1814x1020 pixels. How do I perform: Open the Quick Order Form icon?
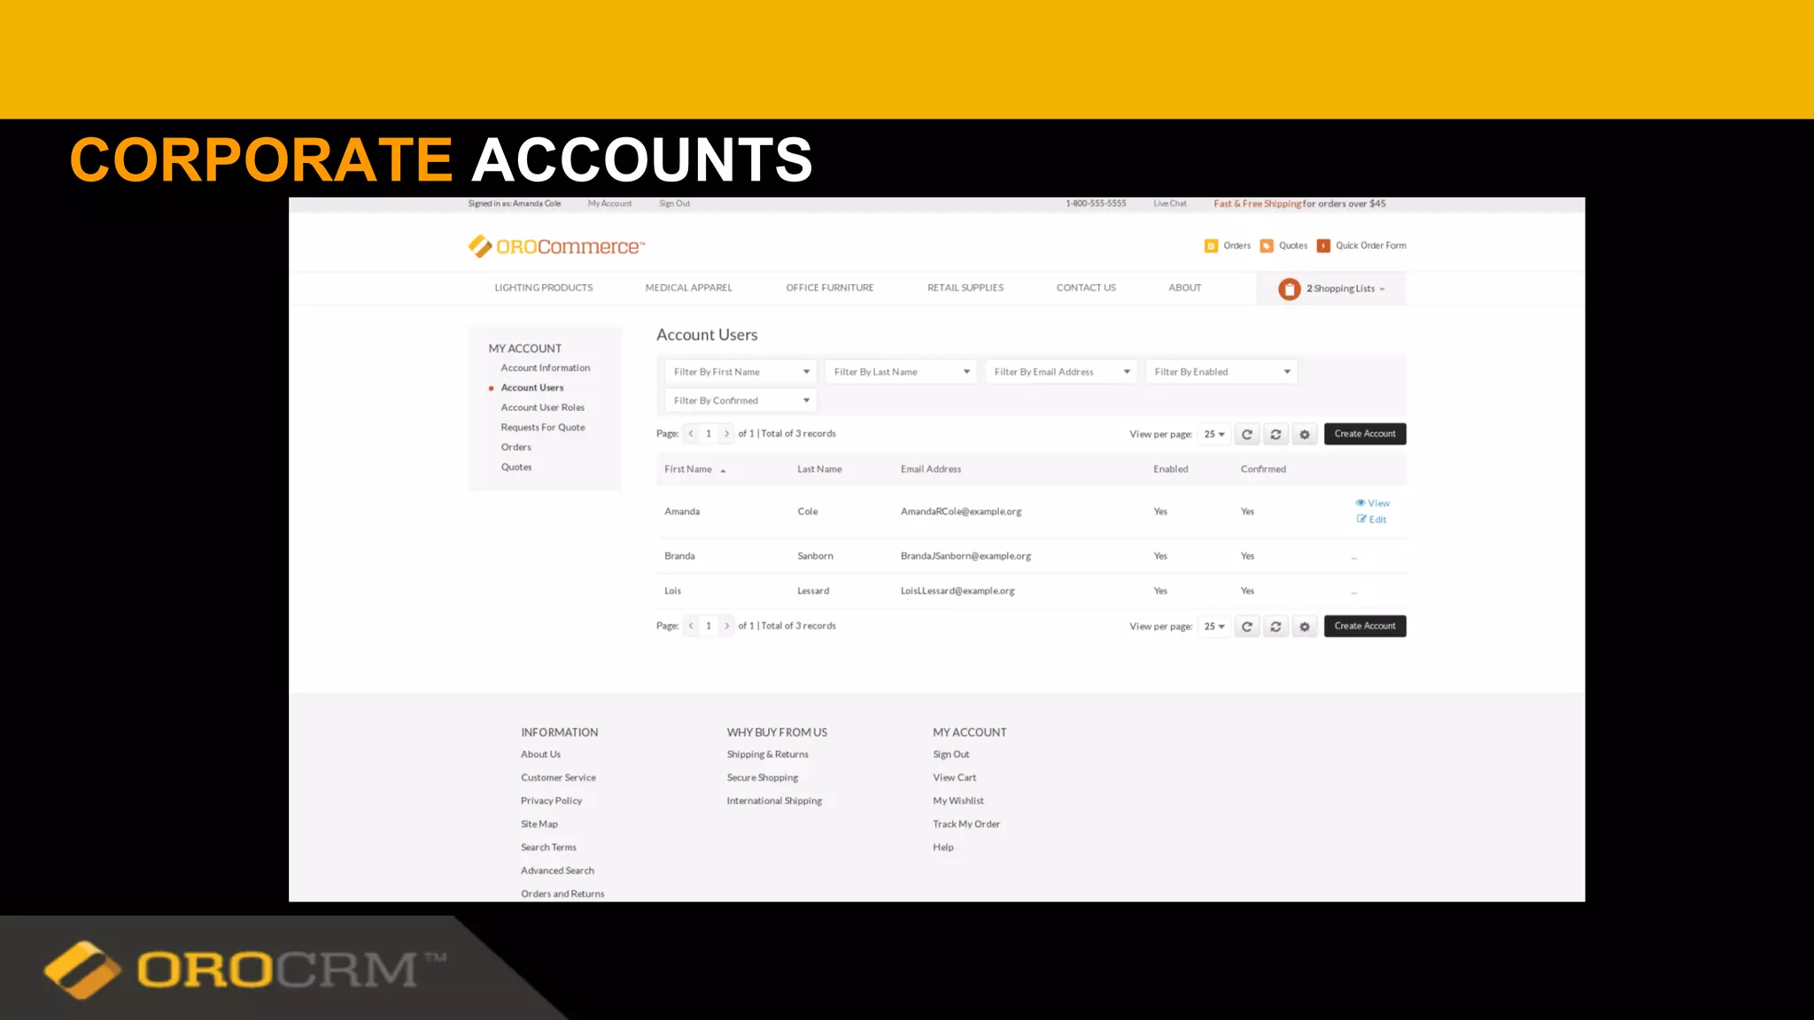(x=1323, y=246)
